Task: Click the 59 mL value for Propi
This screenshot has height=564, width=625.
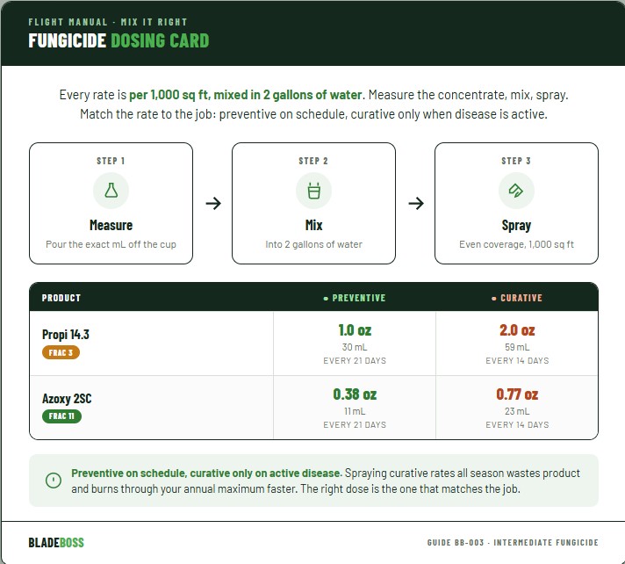Action: [517, 347]
